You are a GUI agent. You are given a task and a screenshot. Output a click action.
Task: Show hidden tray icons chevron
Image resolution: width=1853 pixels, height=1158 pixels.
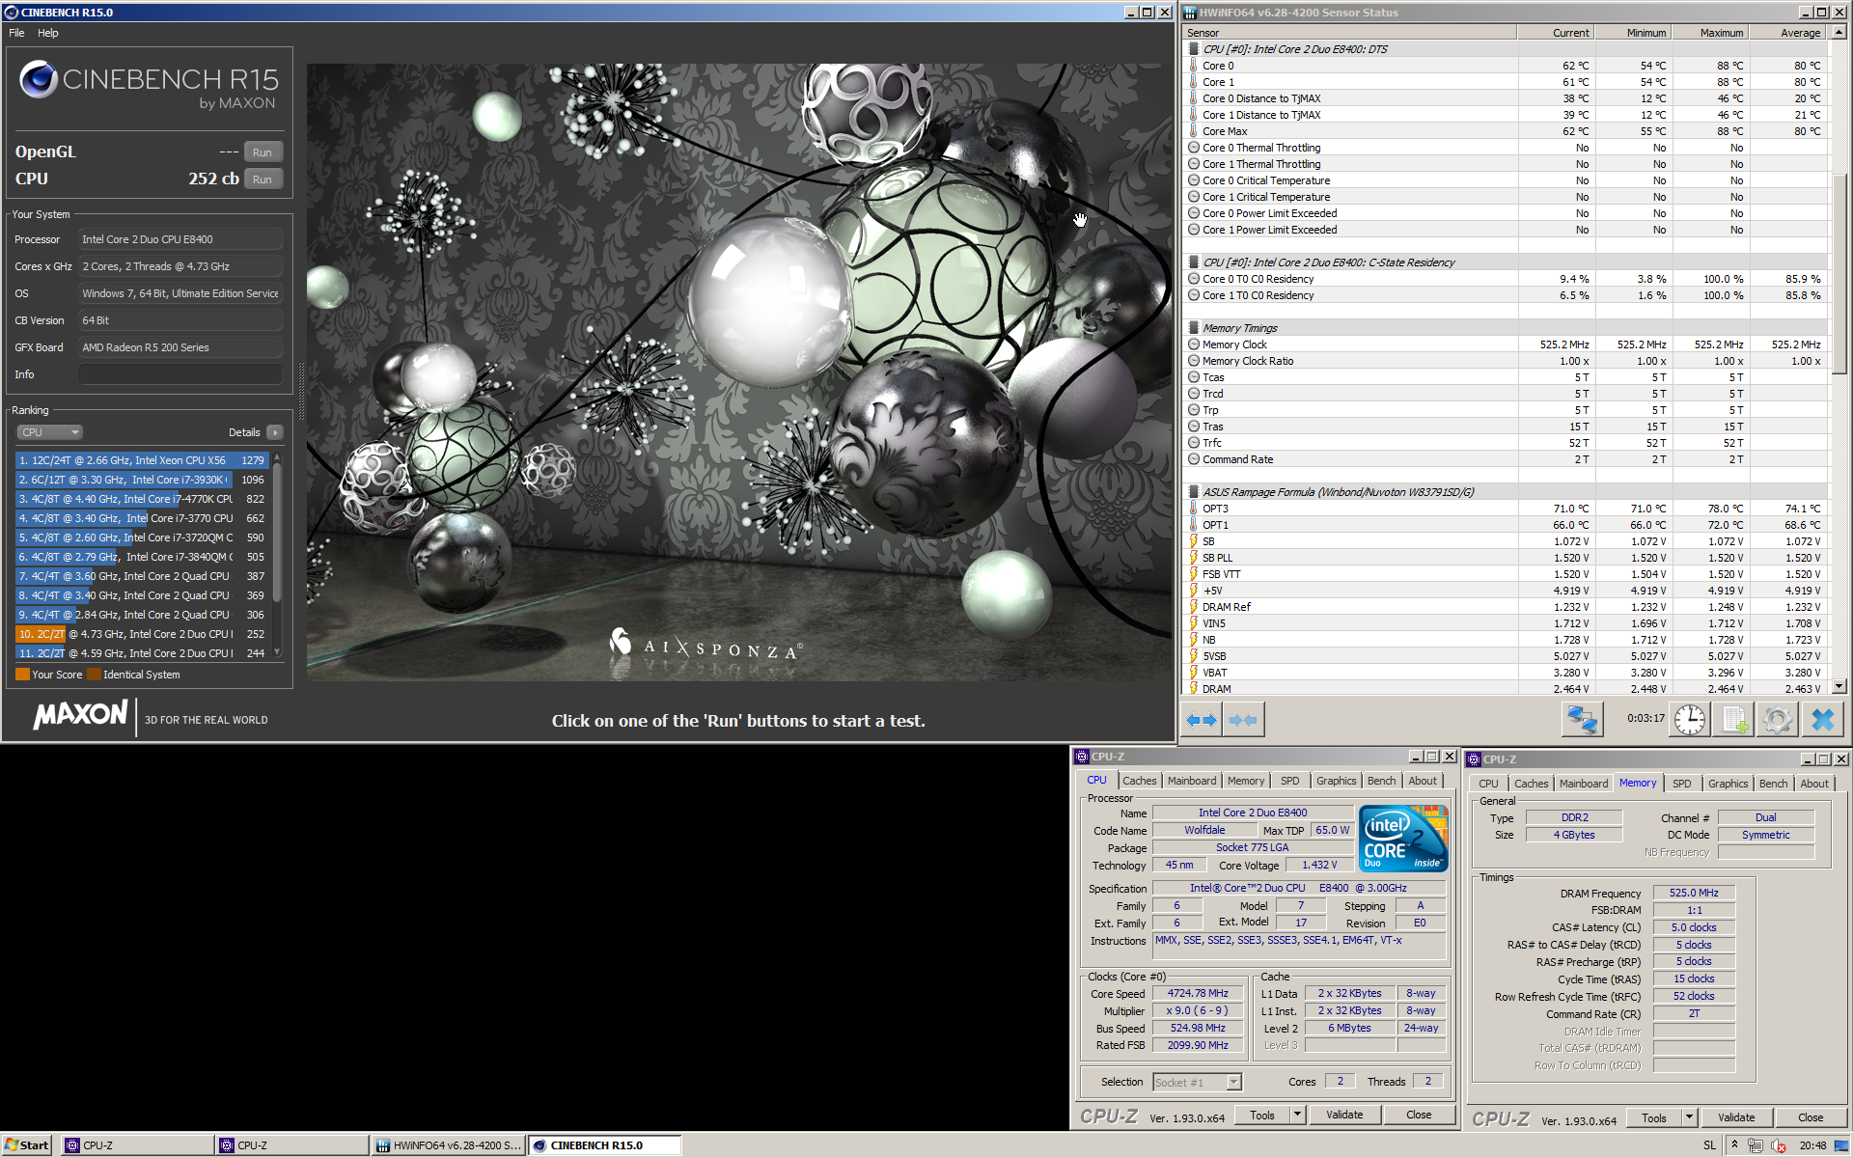[1734, 1145]
